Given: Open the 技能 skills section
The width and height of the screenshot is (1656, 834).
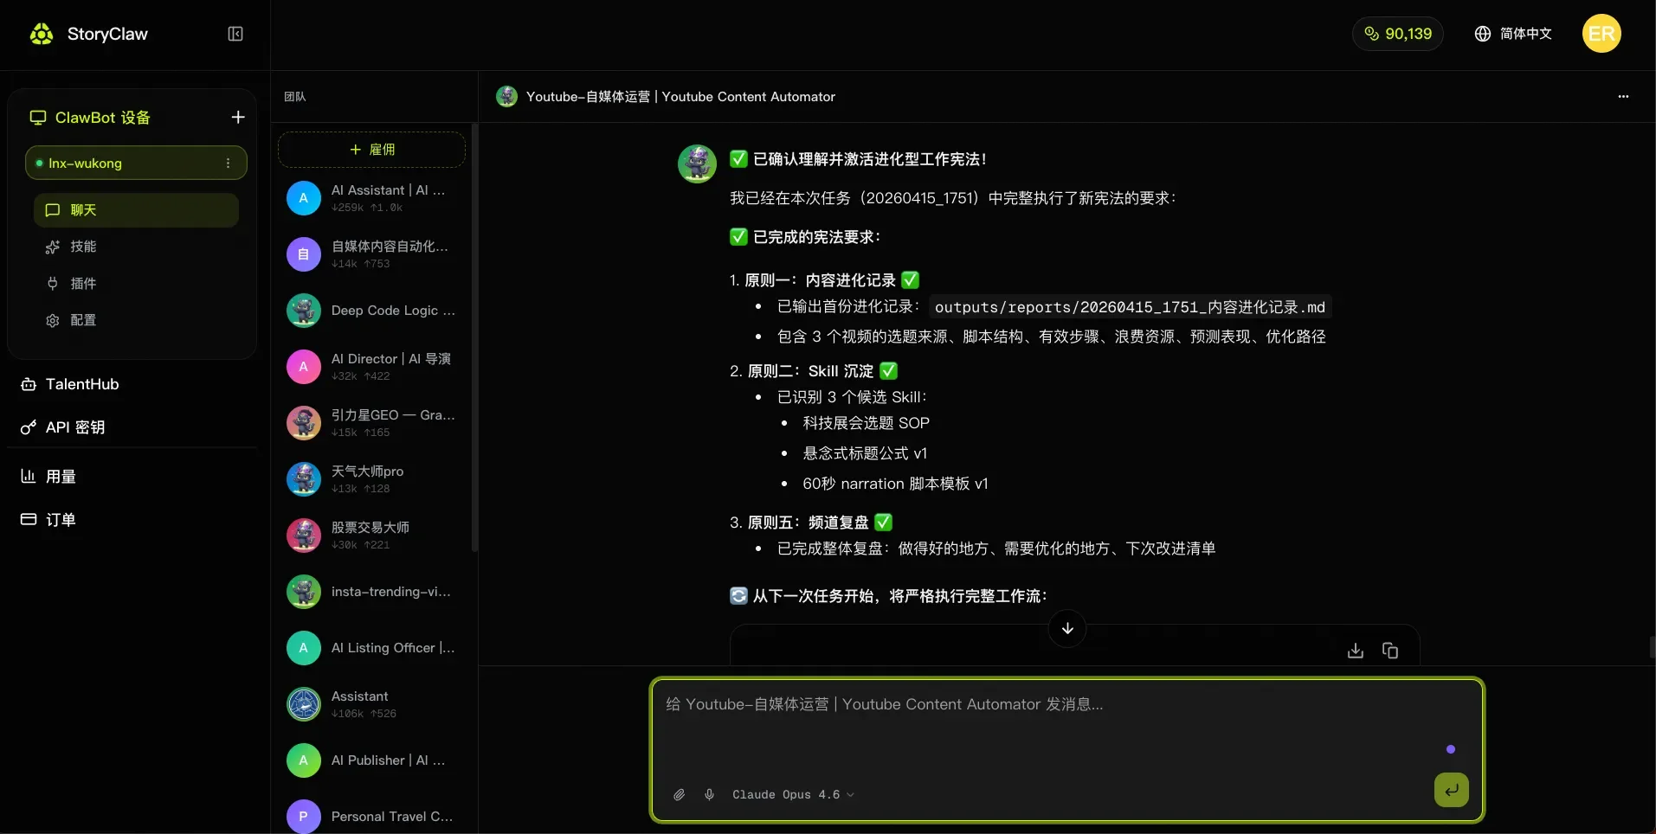Looking at the screenshot, I should (x=136, y=247).
